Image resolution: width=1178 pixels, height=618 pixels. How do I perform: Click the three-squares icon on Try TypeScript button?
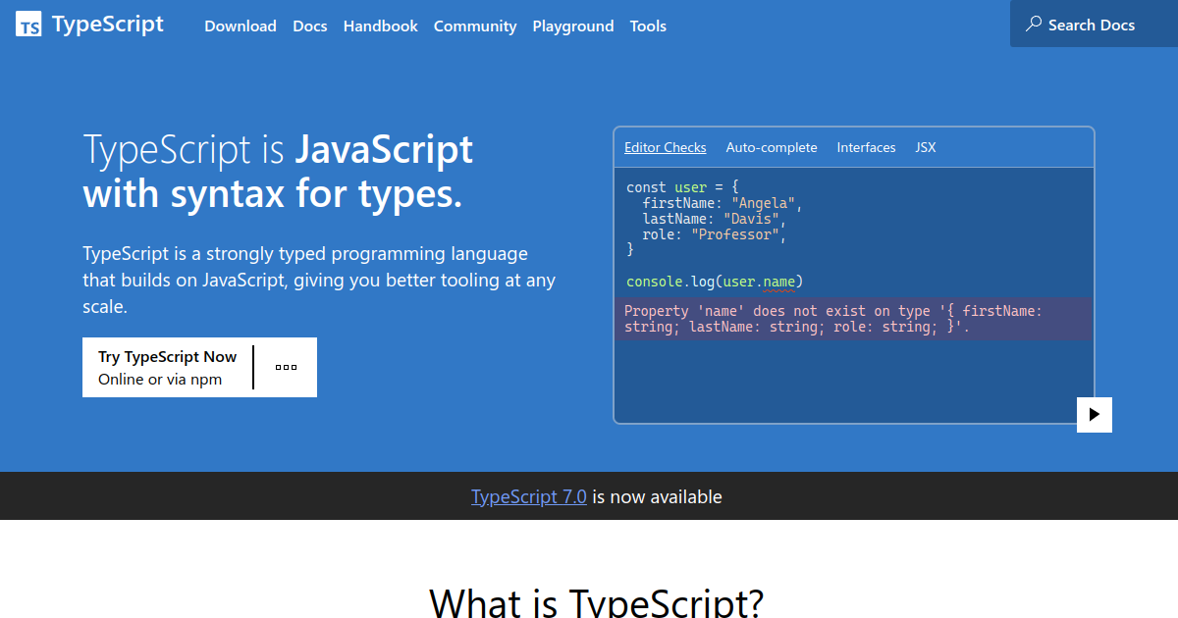pyautogui.click(x=286, y=367)
